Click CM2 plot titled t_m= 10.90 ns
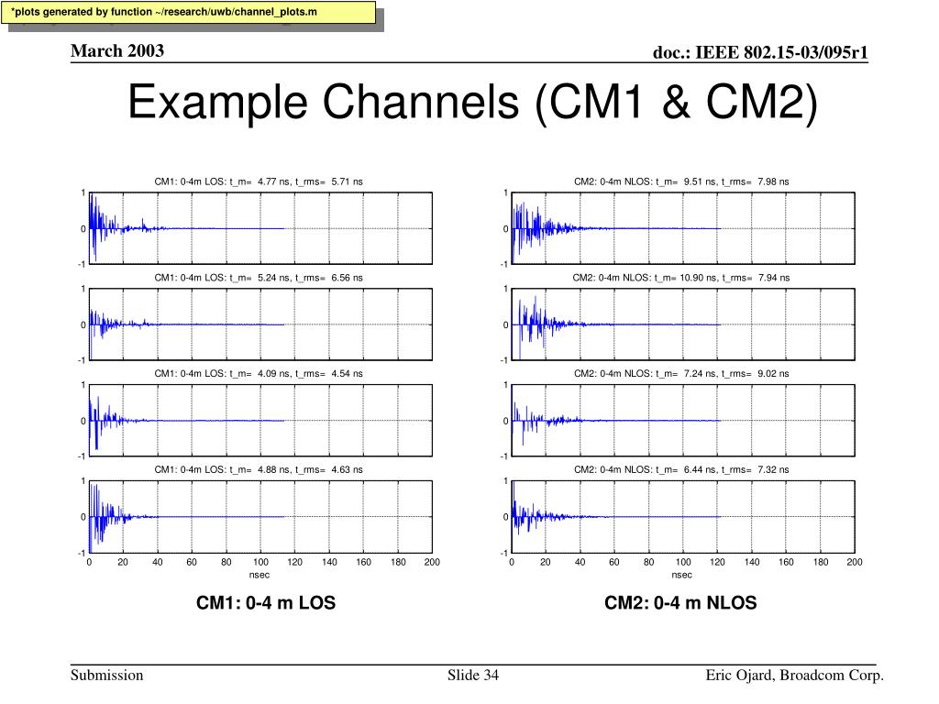Image resolution: width=939 pixels, height=704 pixels. (682, 324)
